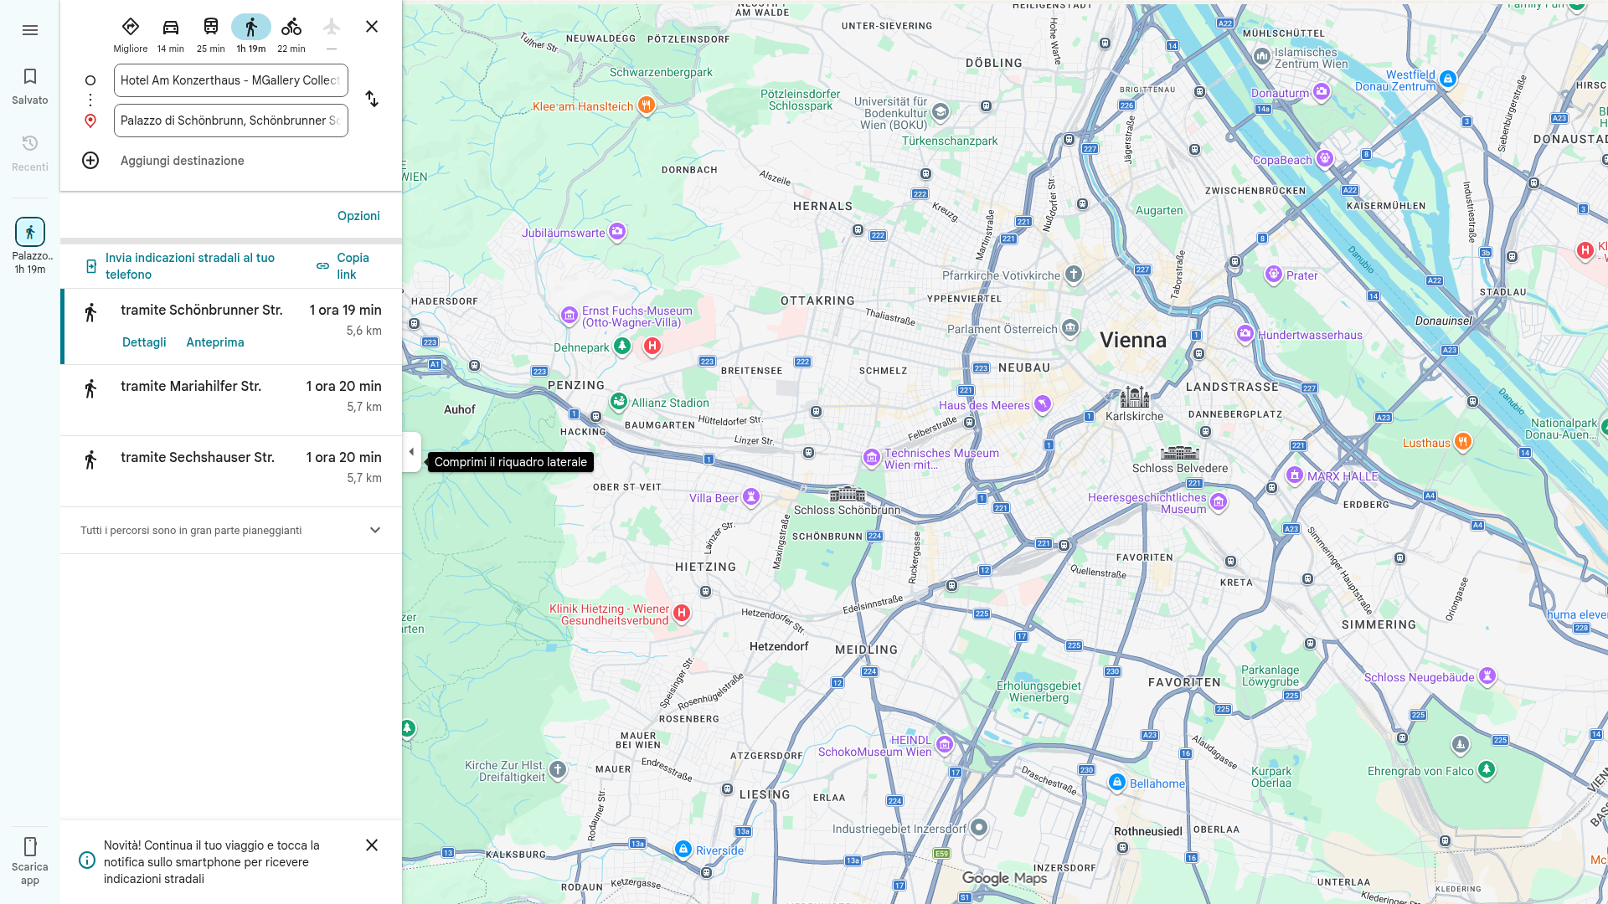Select Hundertwasserhaus marker
This screenshot has height=904, width=1608.
1245,334
